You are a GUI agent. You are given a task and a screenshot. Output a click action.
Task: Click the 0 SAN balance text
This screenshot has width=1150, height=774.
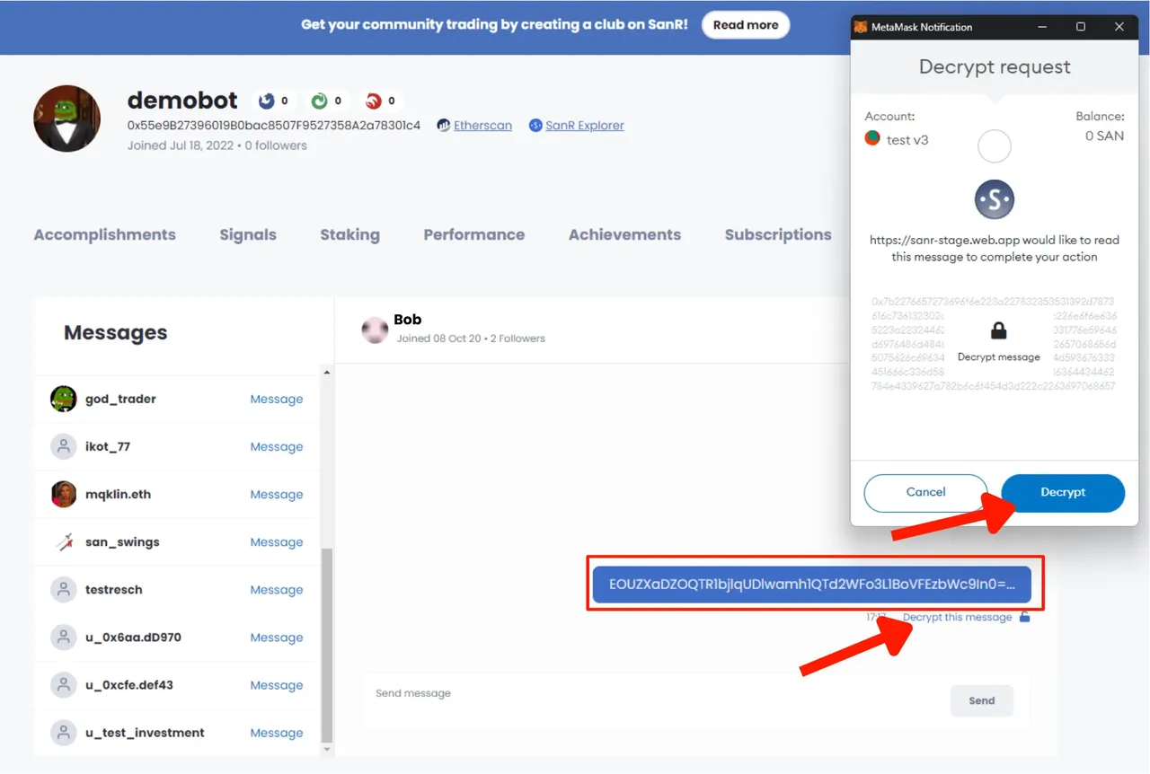click(x=1104, y=136)
